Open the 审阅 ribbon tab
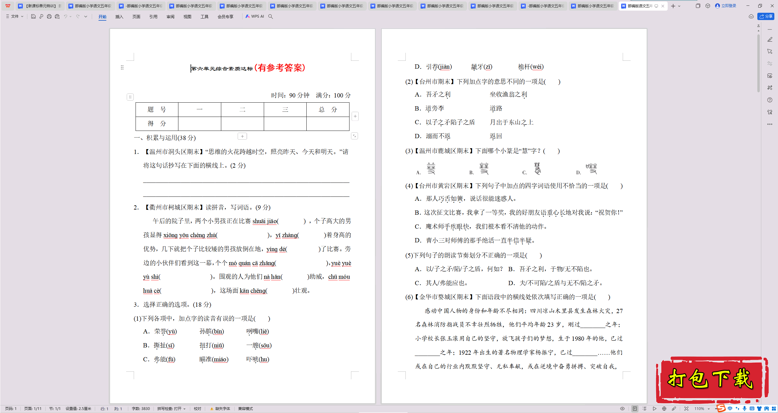The height and width of the screenshot is (413, 778). click(170, 17)
